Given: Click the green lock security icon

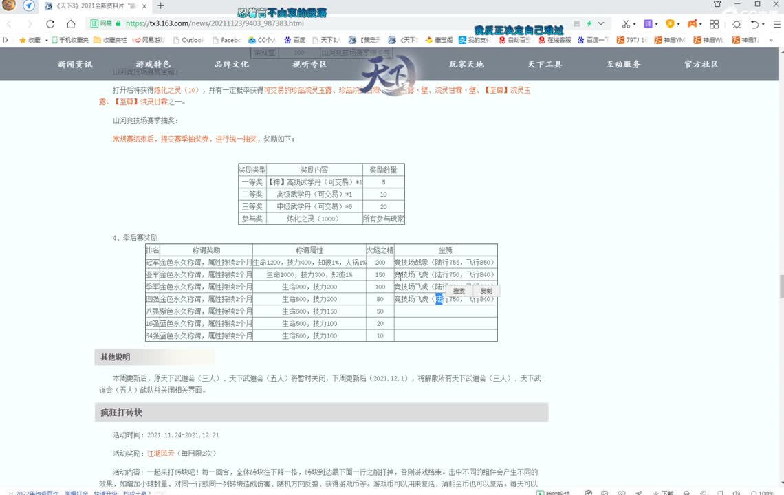Looking at the screenshot, I should pos(118,23).
